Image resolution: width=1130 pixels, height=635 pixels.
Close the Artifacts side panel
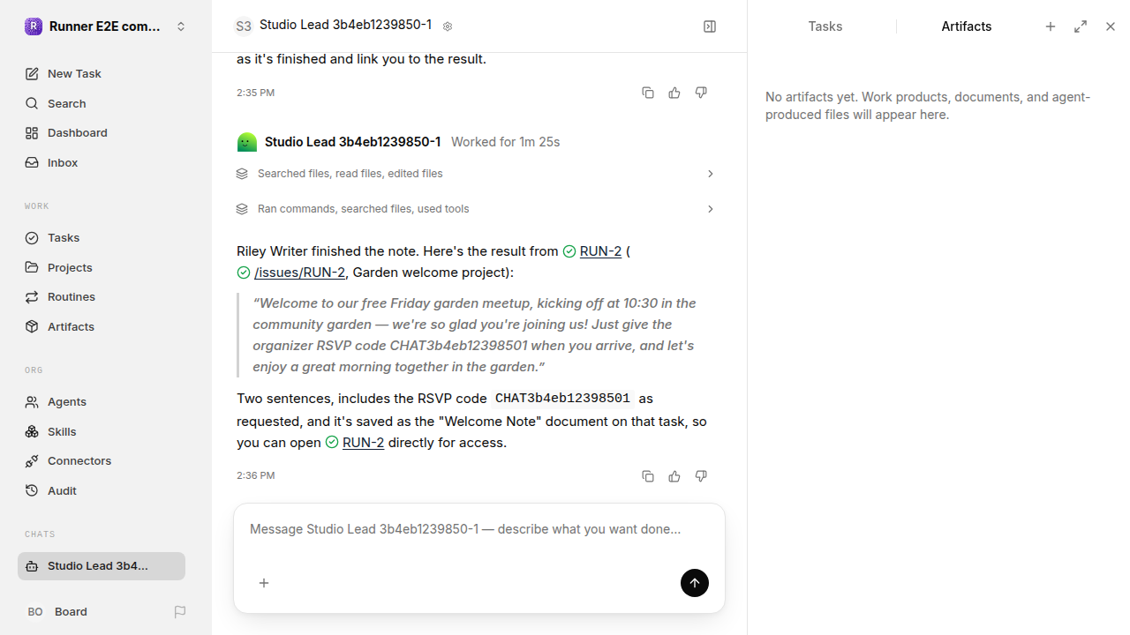[x=1111, y=26]
